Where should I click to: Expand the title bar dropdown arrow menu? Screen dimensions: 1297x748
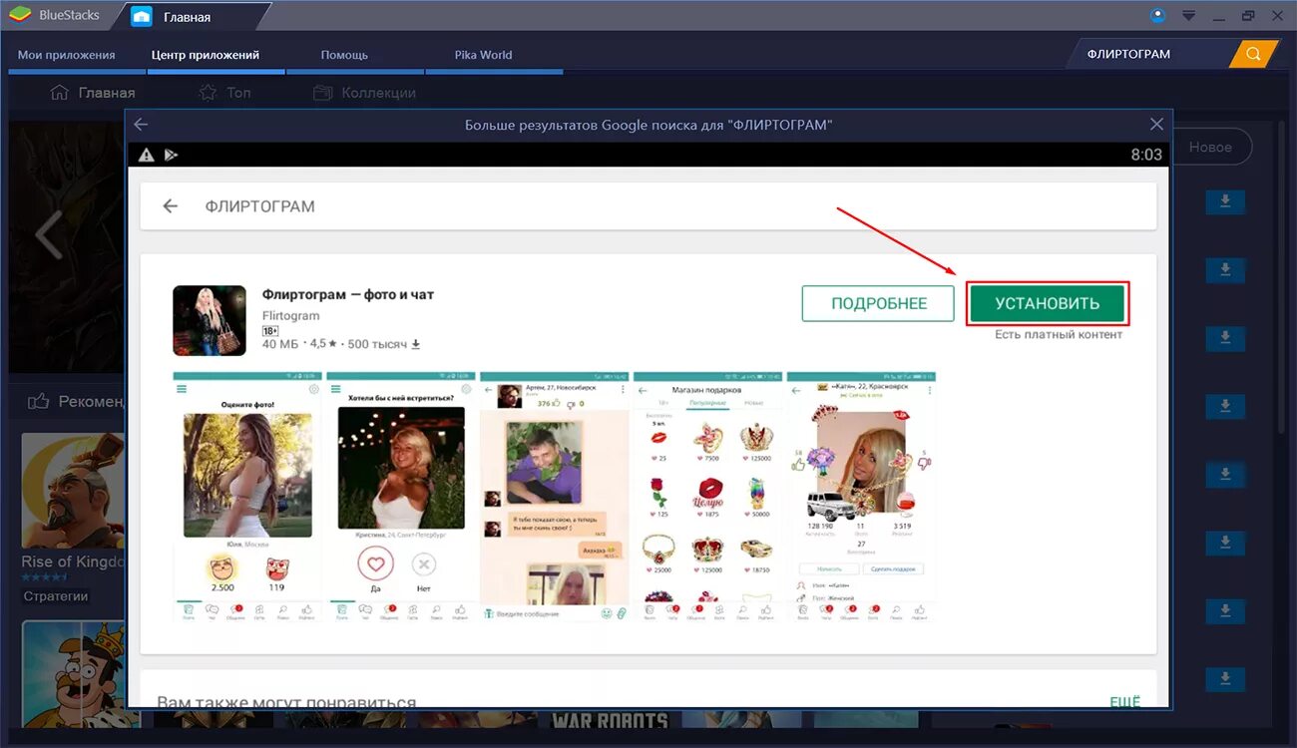click(1188, 15)
